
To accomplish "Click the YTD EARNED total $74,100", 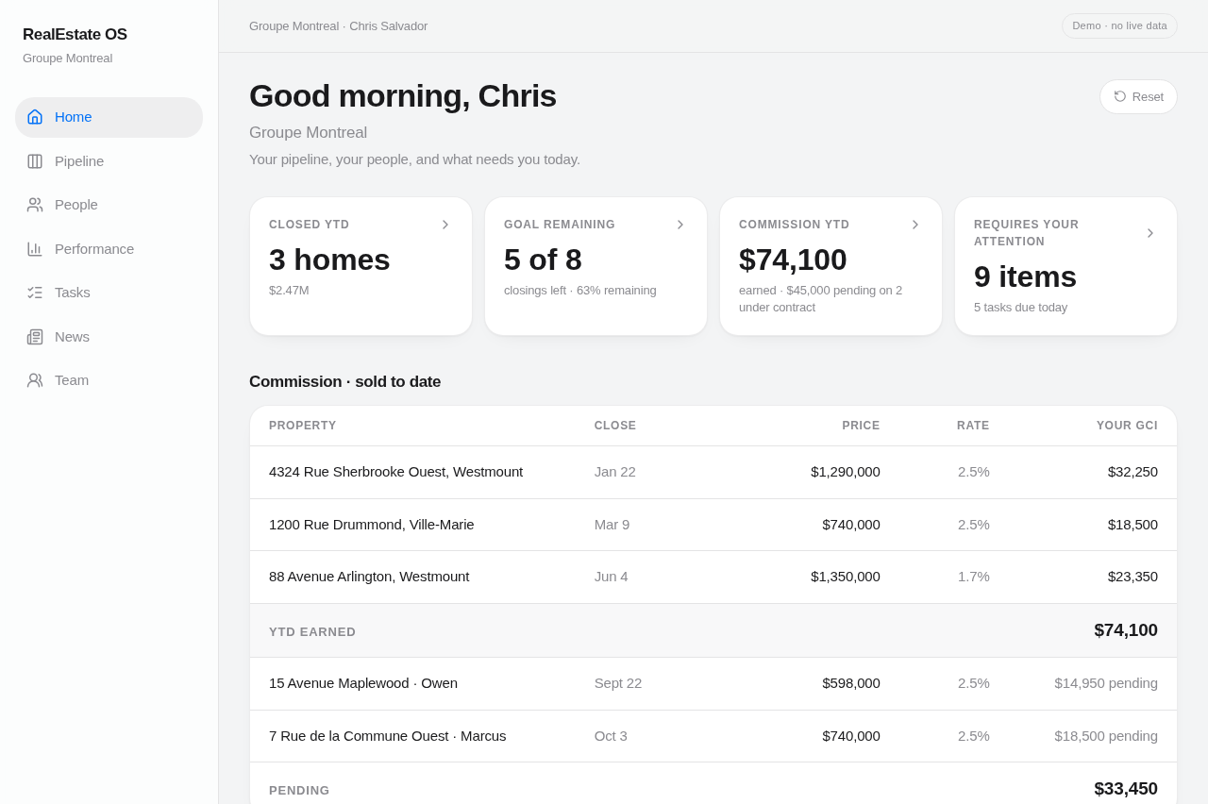I will [x=1126, y=630].
